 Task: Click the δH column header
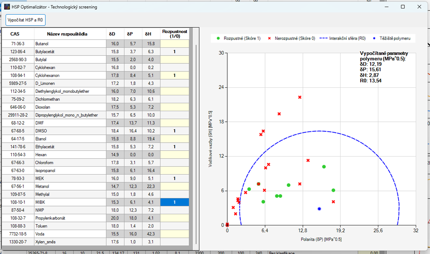click(x=151, y=34)
